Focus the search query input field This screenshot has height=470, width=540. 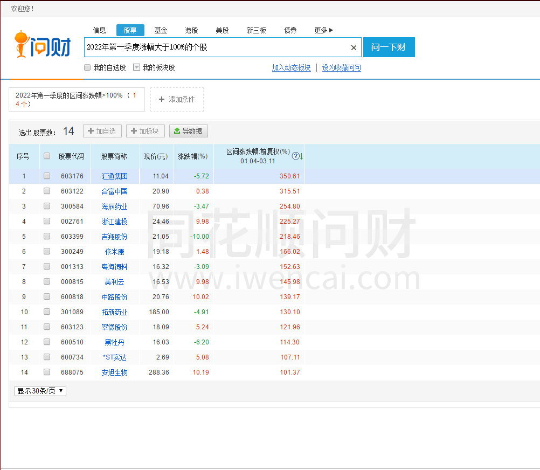(x=217, y=47)
